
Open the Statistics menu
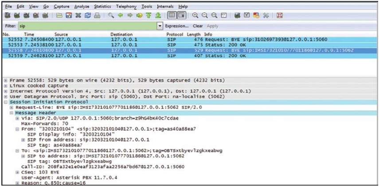point(102,7)
